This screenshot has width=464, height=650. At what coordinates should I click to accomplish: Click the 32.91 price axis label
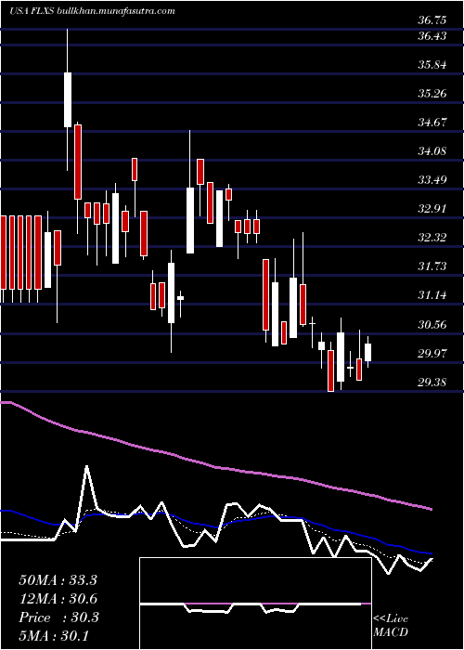coord(432,209)
